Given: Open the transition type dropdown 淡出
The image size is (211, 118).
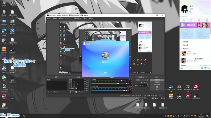Looking at the screenshot, I should point(142,80).
